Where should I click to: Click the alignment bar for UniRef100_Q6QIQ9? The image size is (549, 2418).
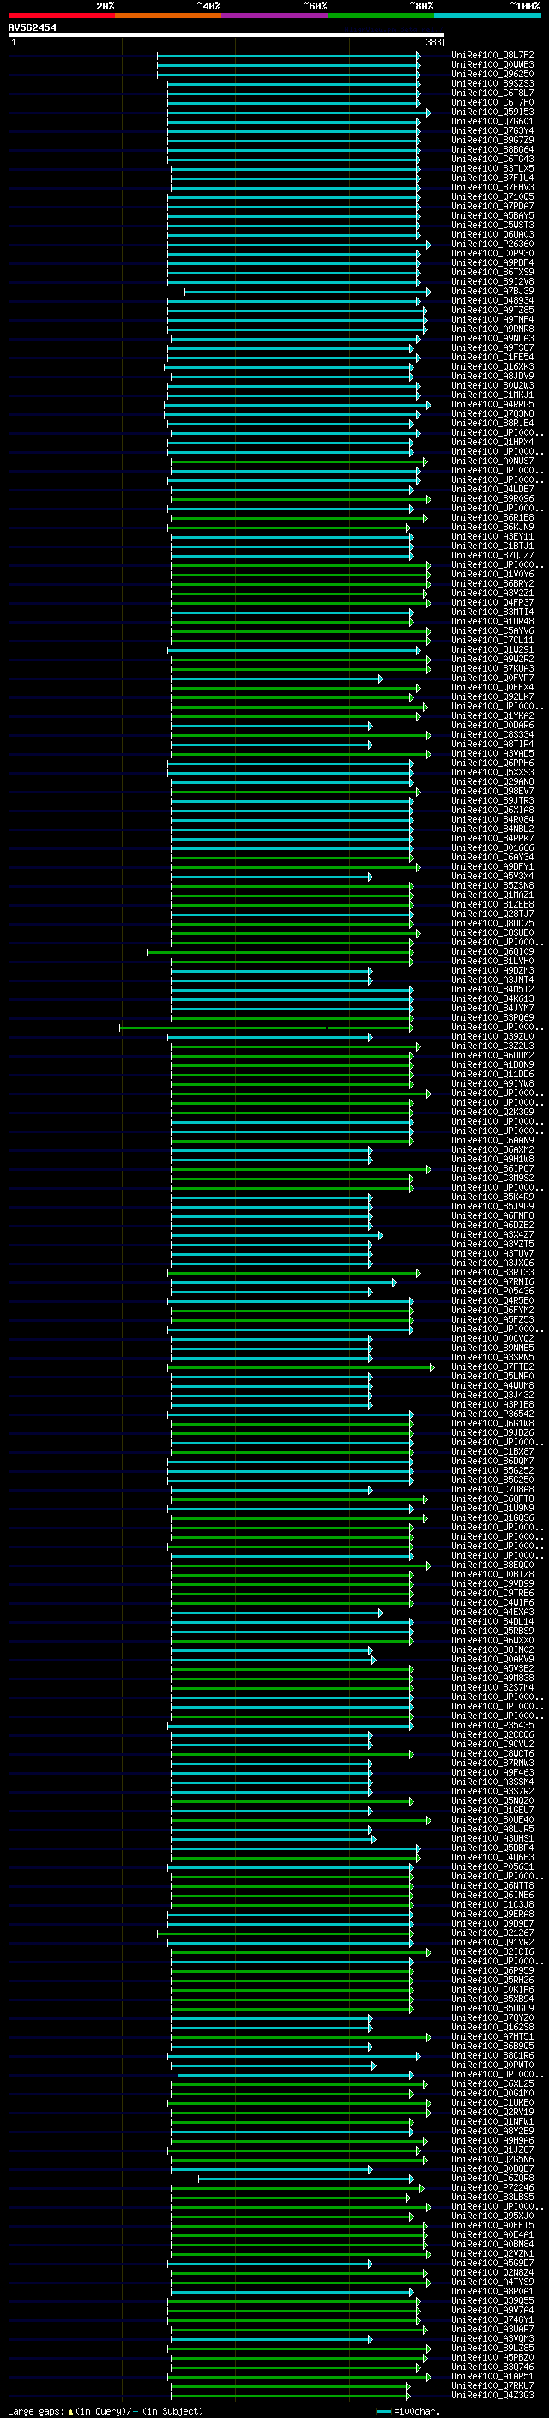[280, 952]
